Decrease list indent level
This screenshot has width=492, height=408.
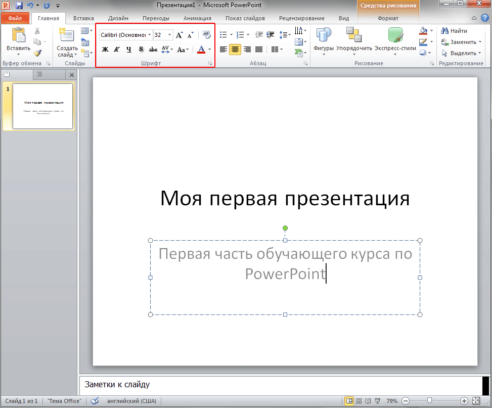(259, 34)
